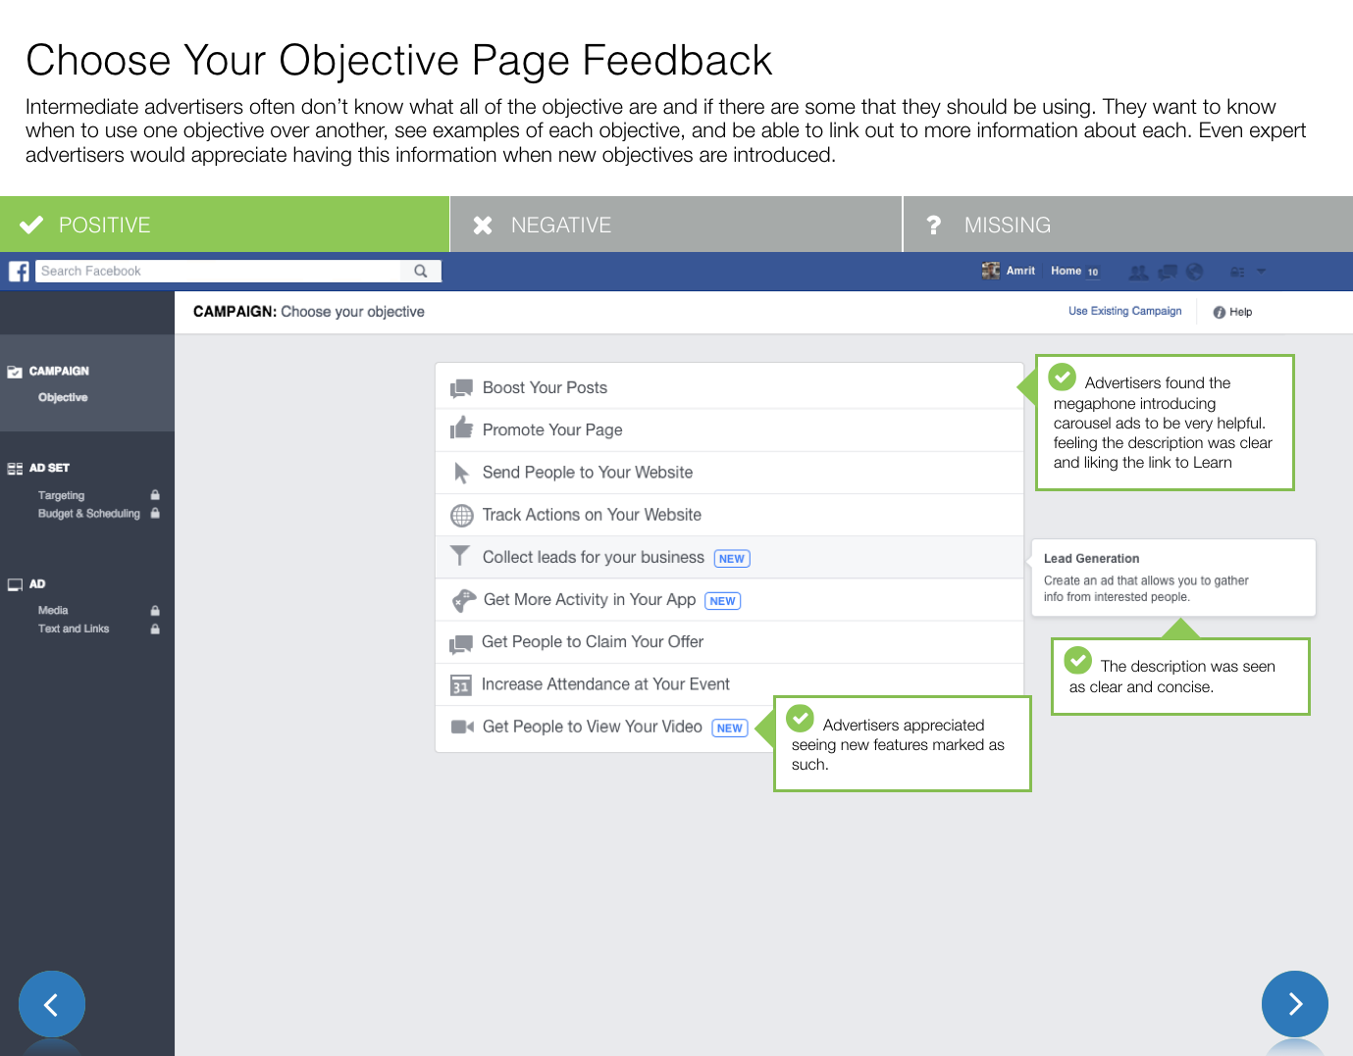
Task: Click the lock icon beside Budget & Scheduling
Action: pos(155,513)
